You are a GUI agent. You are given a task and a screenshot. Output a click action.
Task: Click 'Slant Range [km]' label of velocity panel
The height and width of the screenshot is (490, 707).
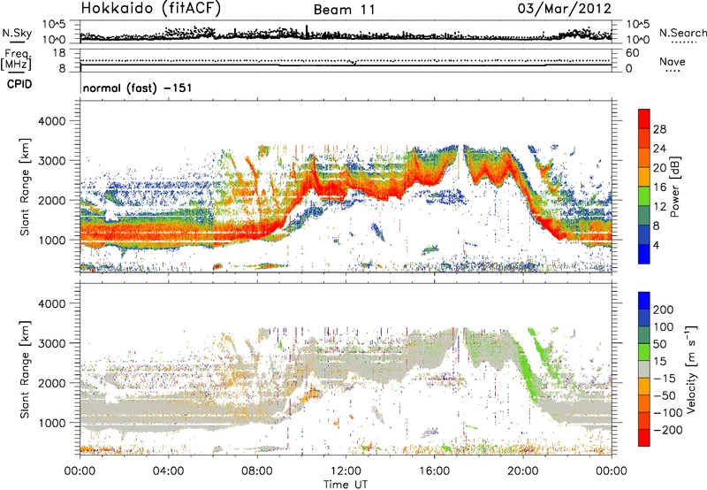pyautogui.click(x=25, y=370)
